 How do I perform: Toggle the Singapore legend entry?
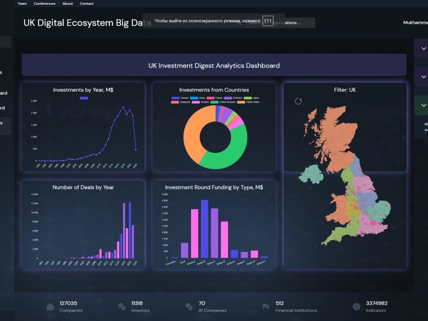(x=181, y=102)
